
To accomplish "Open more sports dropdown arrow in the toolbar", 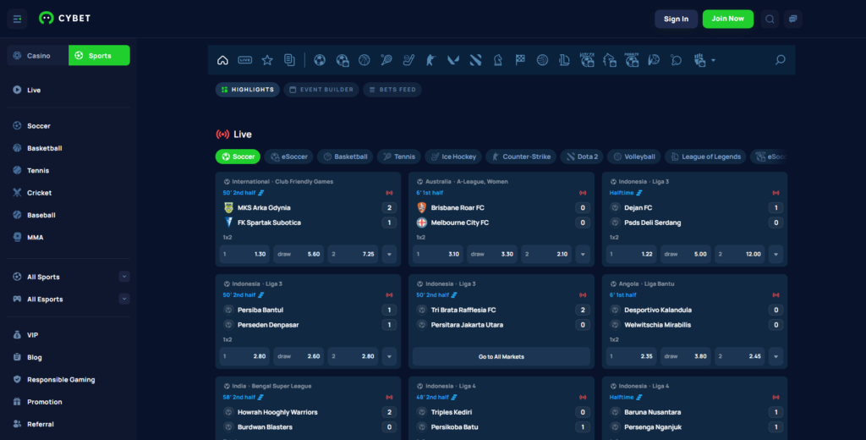I will (713, 60).
